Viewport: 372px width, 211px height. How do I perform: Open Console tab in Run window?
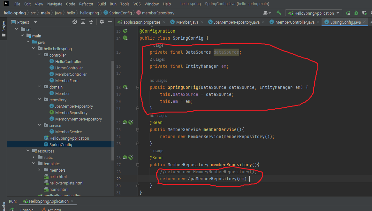[27, 209]
